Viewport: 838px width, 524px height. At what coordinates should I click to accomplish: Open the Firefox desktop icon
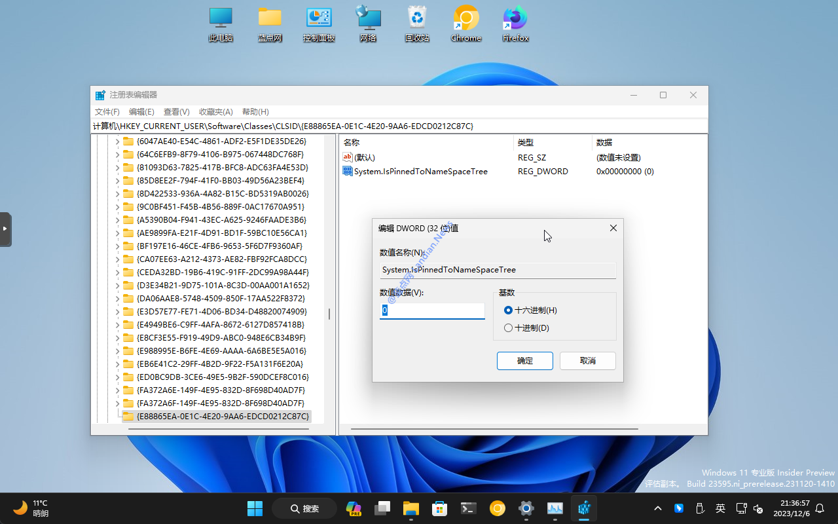(x=515, y=18)
